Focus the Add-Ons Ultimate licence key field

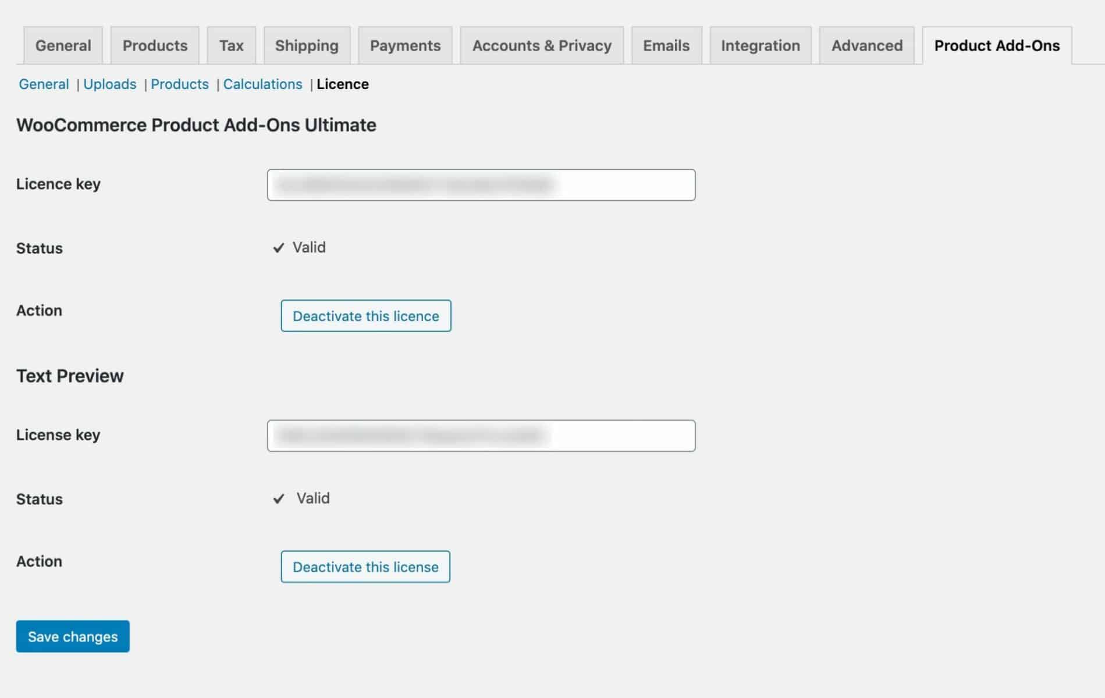(481, 185)
